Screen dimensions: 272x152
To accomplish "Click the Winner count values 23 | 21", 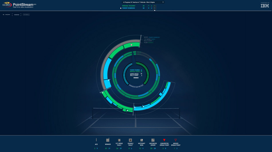I will coord(108,149).
